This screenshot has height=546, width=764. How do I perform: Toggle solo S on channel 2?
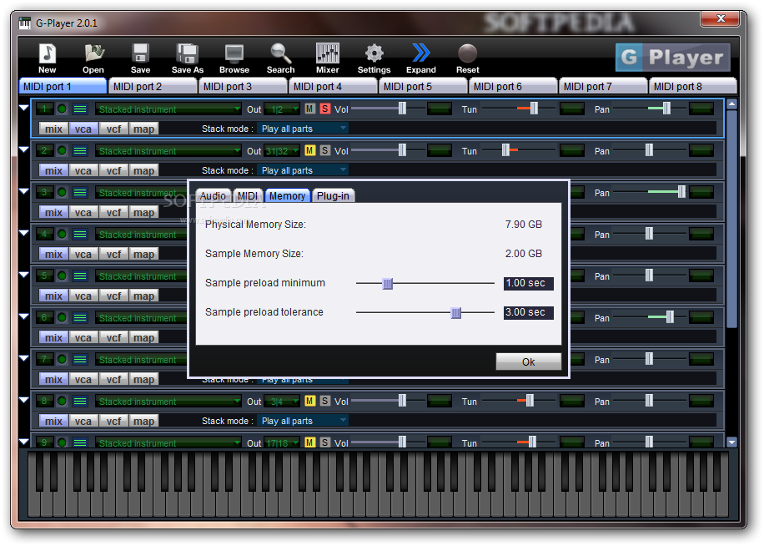[x=325, y=150]
